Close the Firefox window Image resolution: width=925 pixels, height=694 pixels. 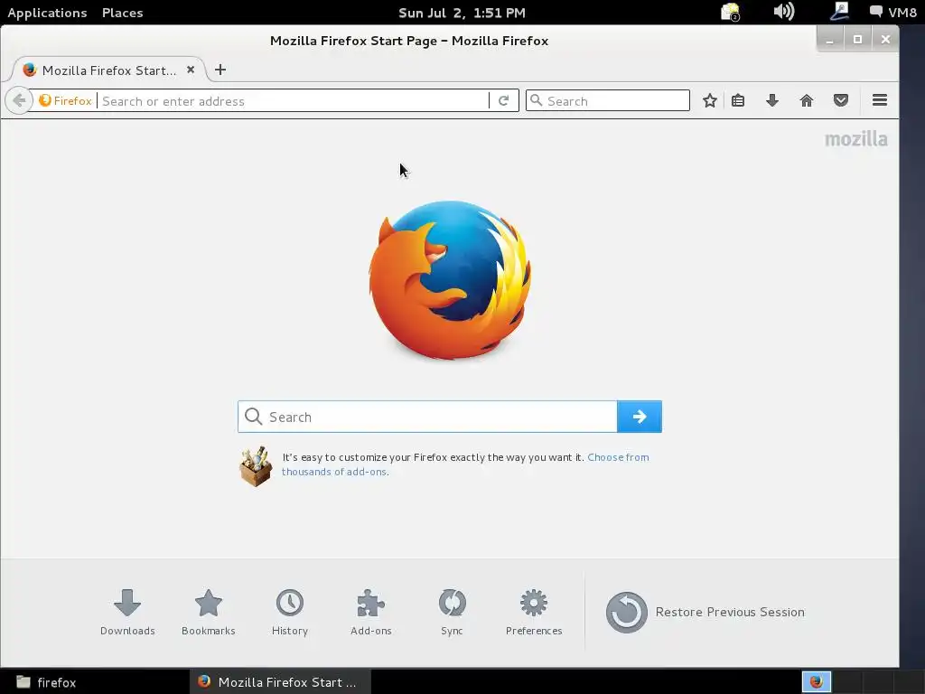[x=885, y=40]
